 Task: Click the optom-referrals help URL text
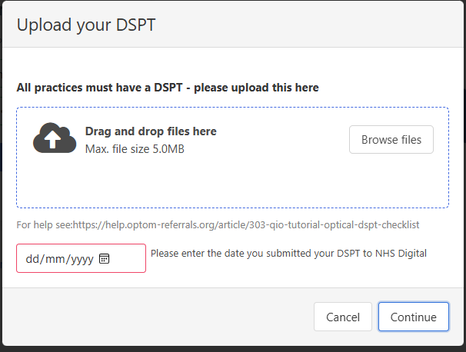[x=246, y=225]
